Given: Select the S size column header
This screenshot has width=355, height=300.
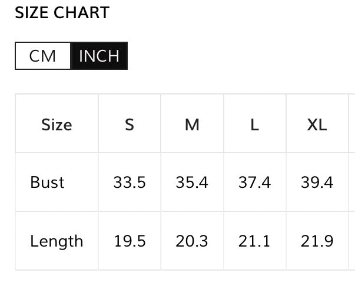Looking at the screenshot, I should [130, 124].
